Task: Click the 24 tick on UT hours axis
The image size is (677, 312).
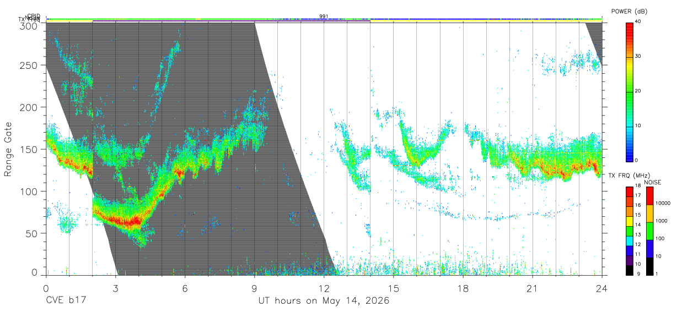Action: coord(602,288)
